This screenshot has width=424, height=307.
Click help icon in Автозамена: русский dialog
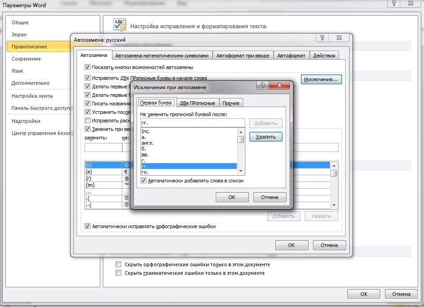coord(322,38)
